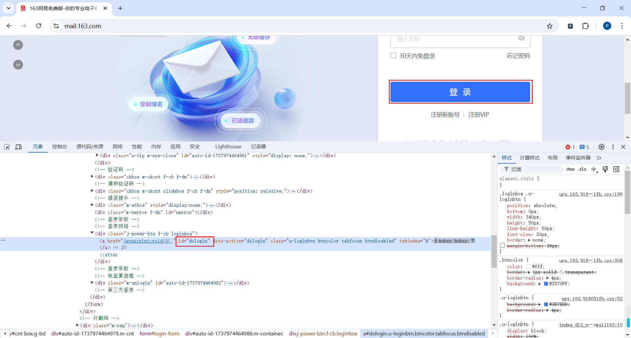Switch to the 控制台 tab

[x=59, y=147]
